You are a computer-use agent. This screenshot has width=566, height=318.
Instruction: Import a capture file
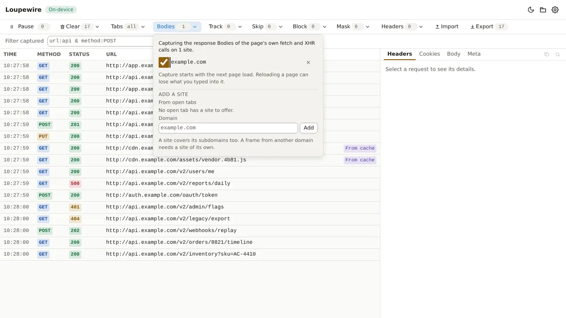pos(447,26)
